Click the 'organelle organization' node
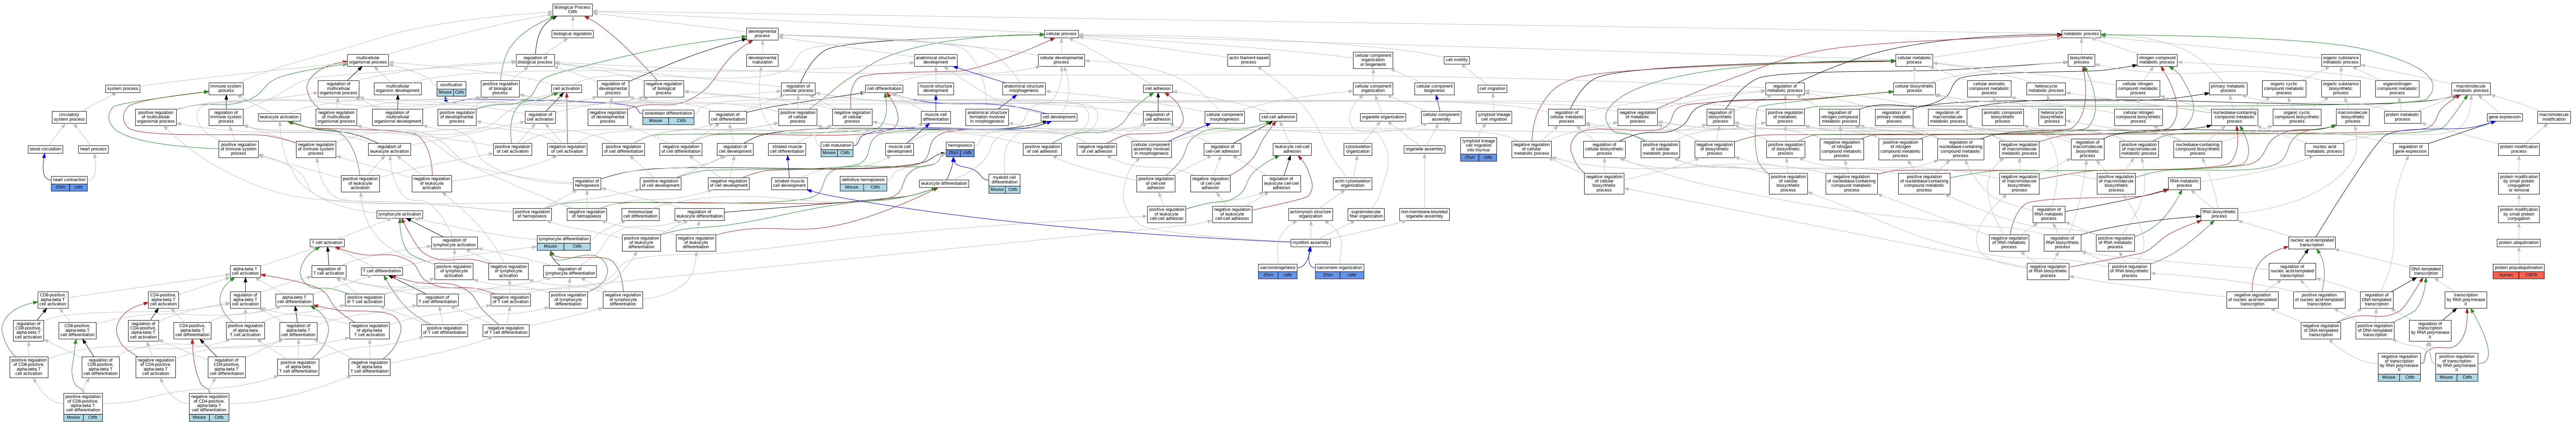The width and height of the screenshot is (2576, 425). pos(1383,117)
